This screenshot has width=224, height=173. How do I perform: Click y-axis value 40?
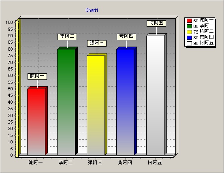[x=10, y=102]
